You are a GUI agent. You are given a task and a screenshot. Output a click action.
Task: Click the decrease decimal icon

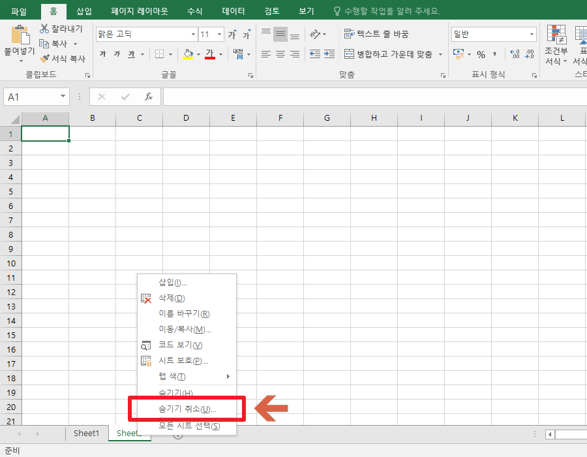click(530, 54)
